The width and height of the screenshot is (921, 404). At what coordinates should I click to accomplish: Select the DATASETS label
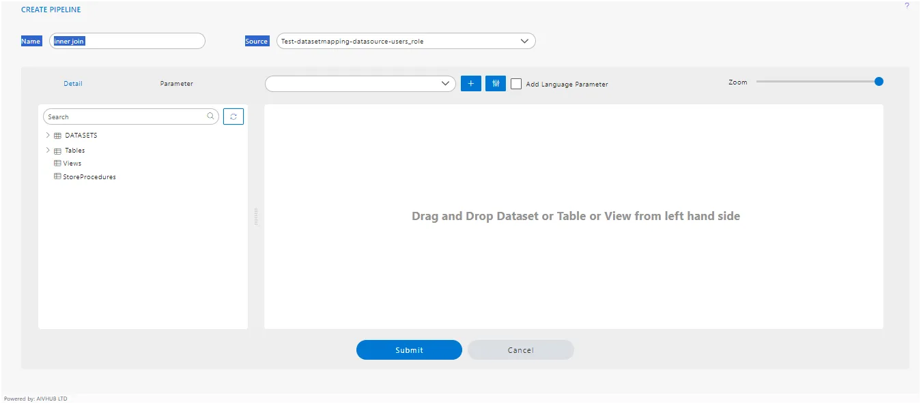click(81, 136)
